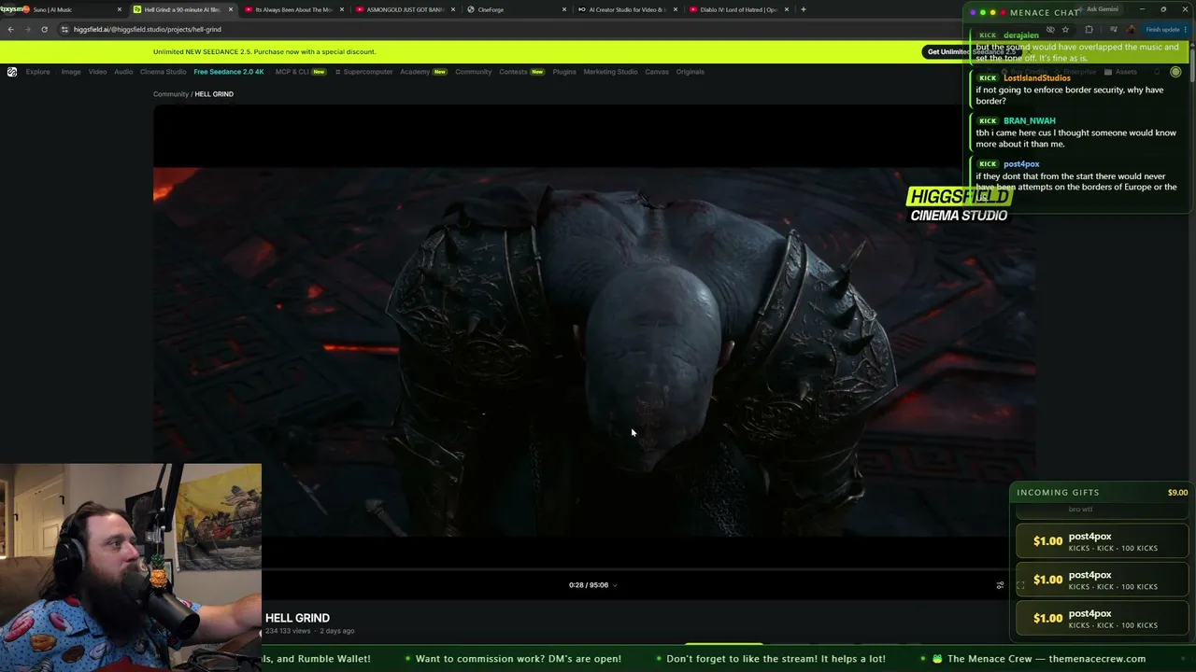Click the 234 133 views text
This screenshot has height=672, width=1196.
point(288,631)
